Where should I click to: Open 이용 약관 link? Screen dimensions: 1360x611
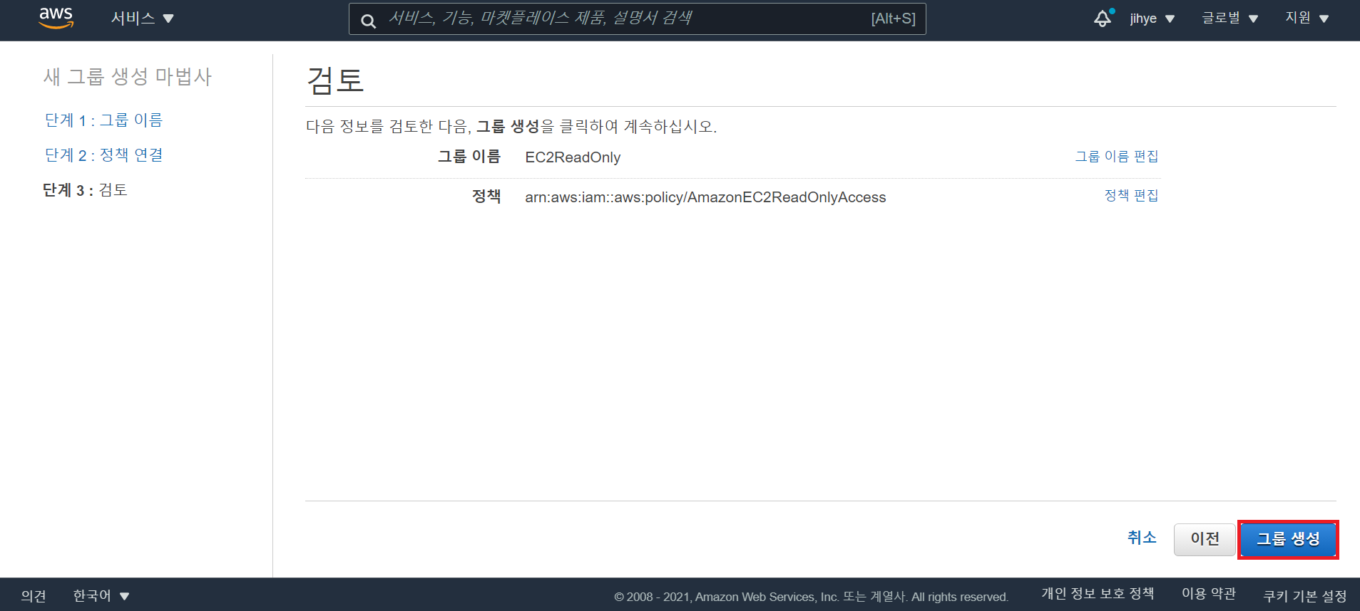pos(1209,593)
